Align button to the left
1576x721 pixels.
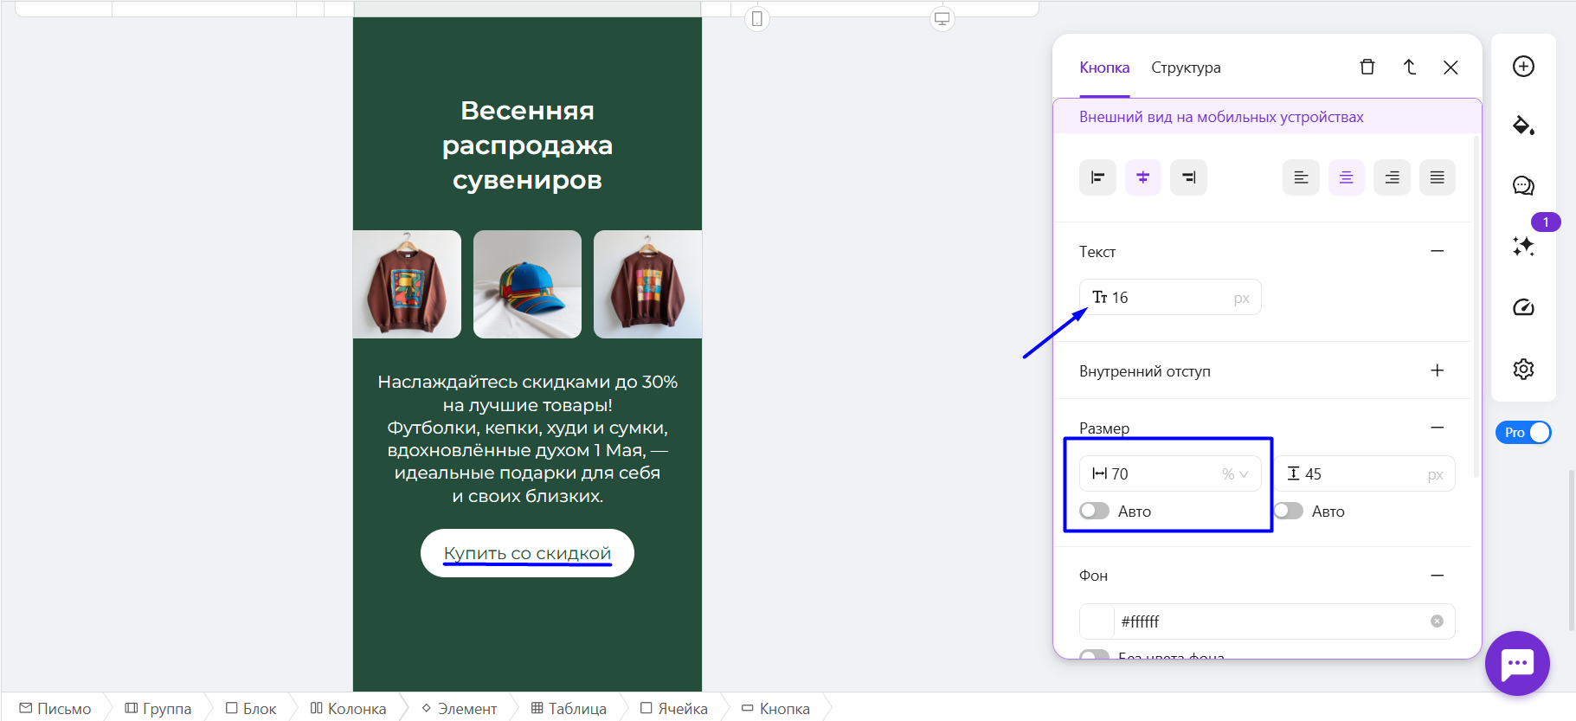[1097, 177]
